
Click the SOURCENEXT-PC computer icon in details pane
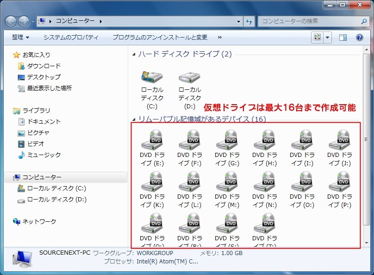pos(22,259)
